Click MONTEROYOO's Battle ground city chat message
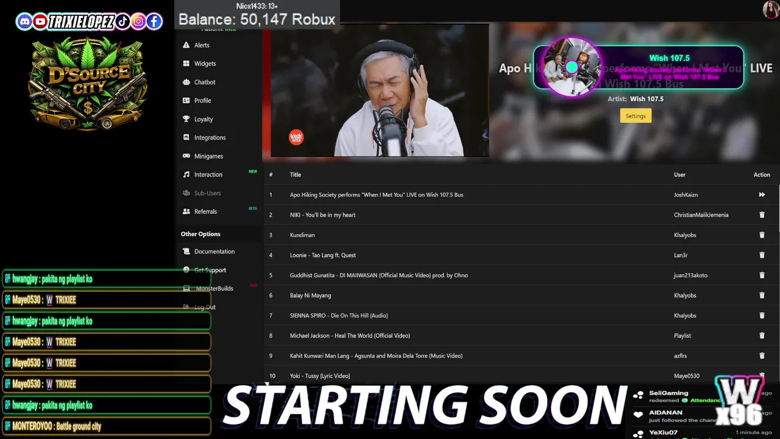This screenshot has height=439, width=780. [107, 426]
